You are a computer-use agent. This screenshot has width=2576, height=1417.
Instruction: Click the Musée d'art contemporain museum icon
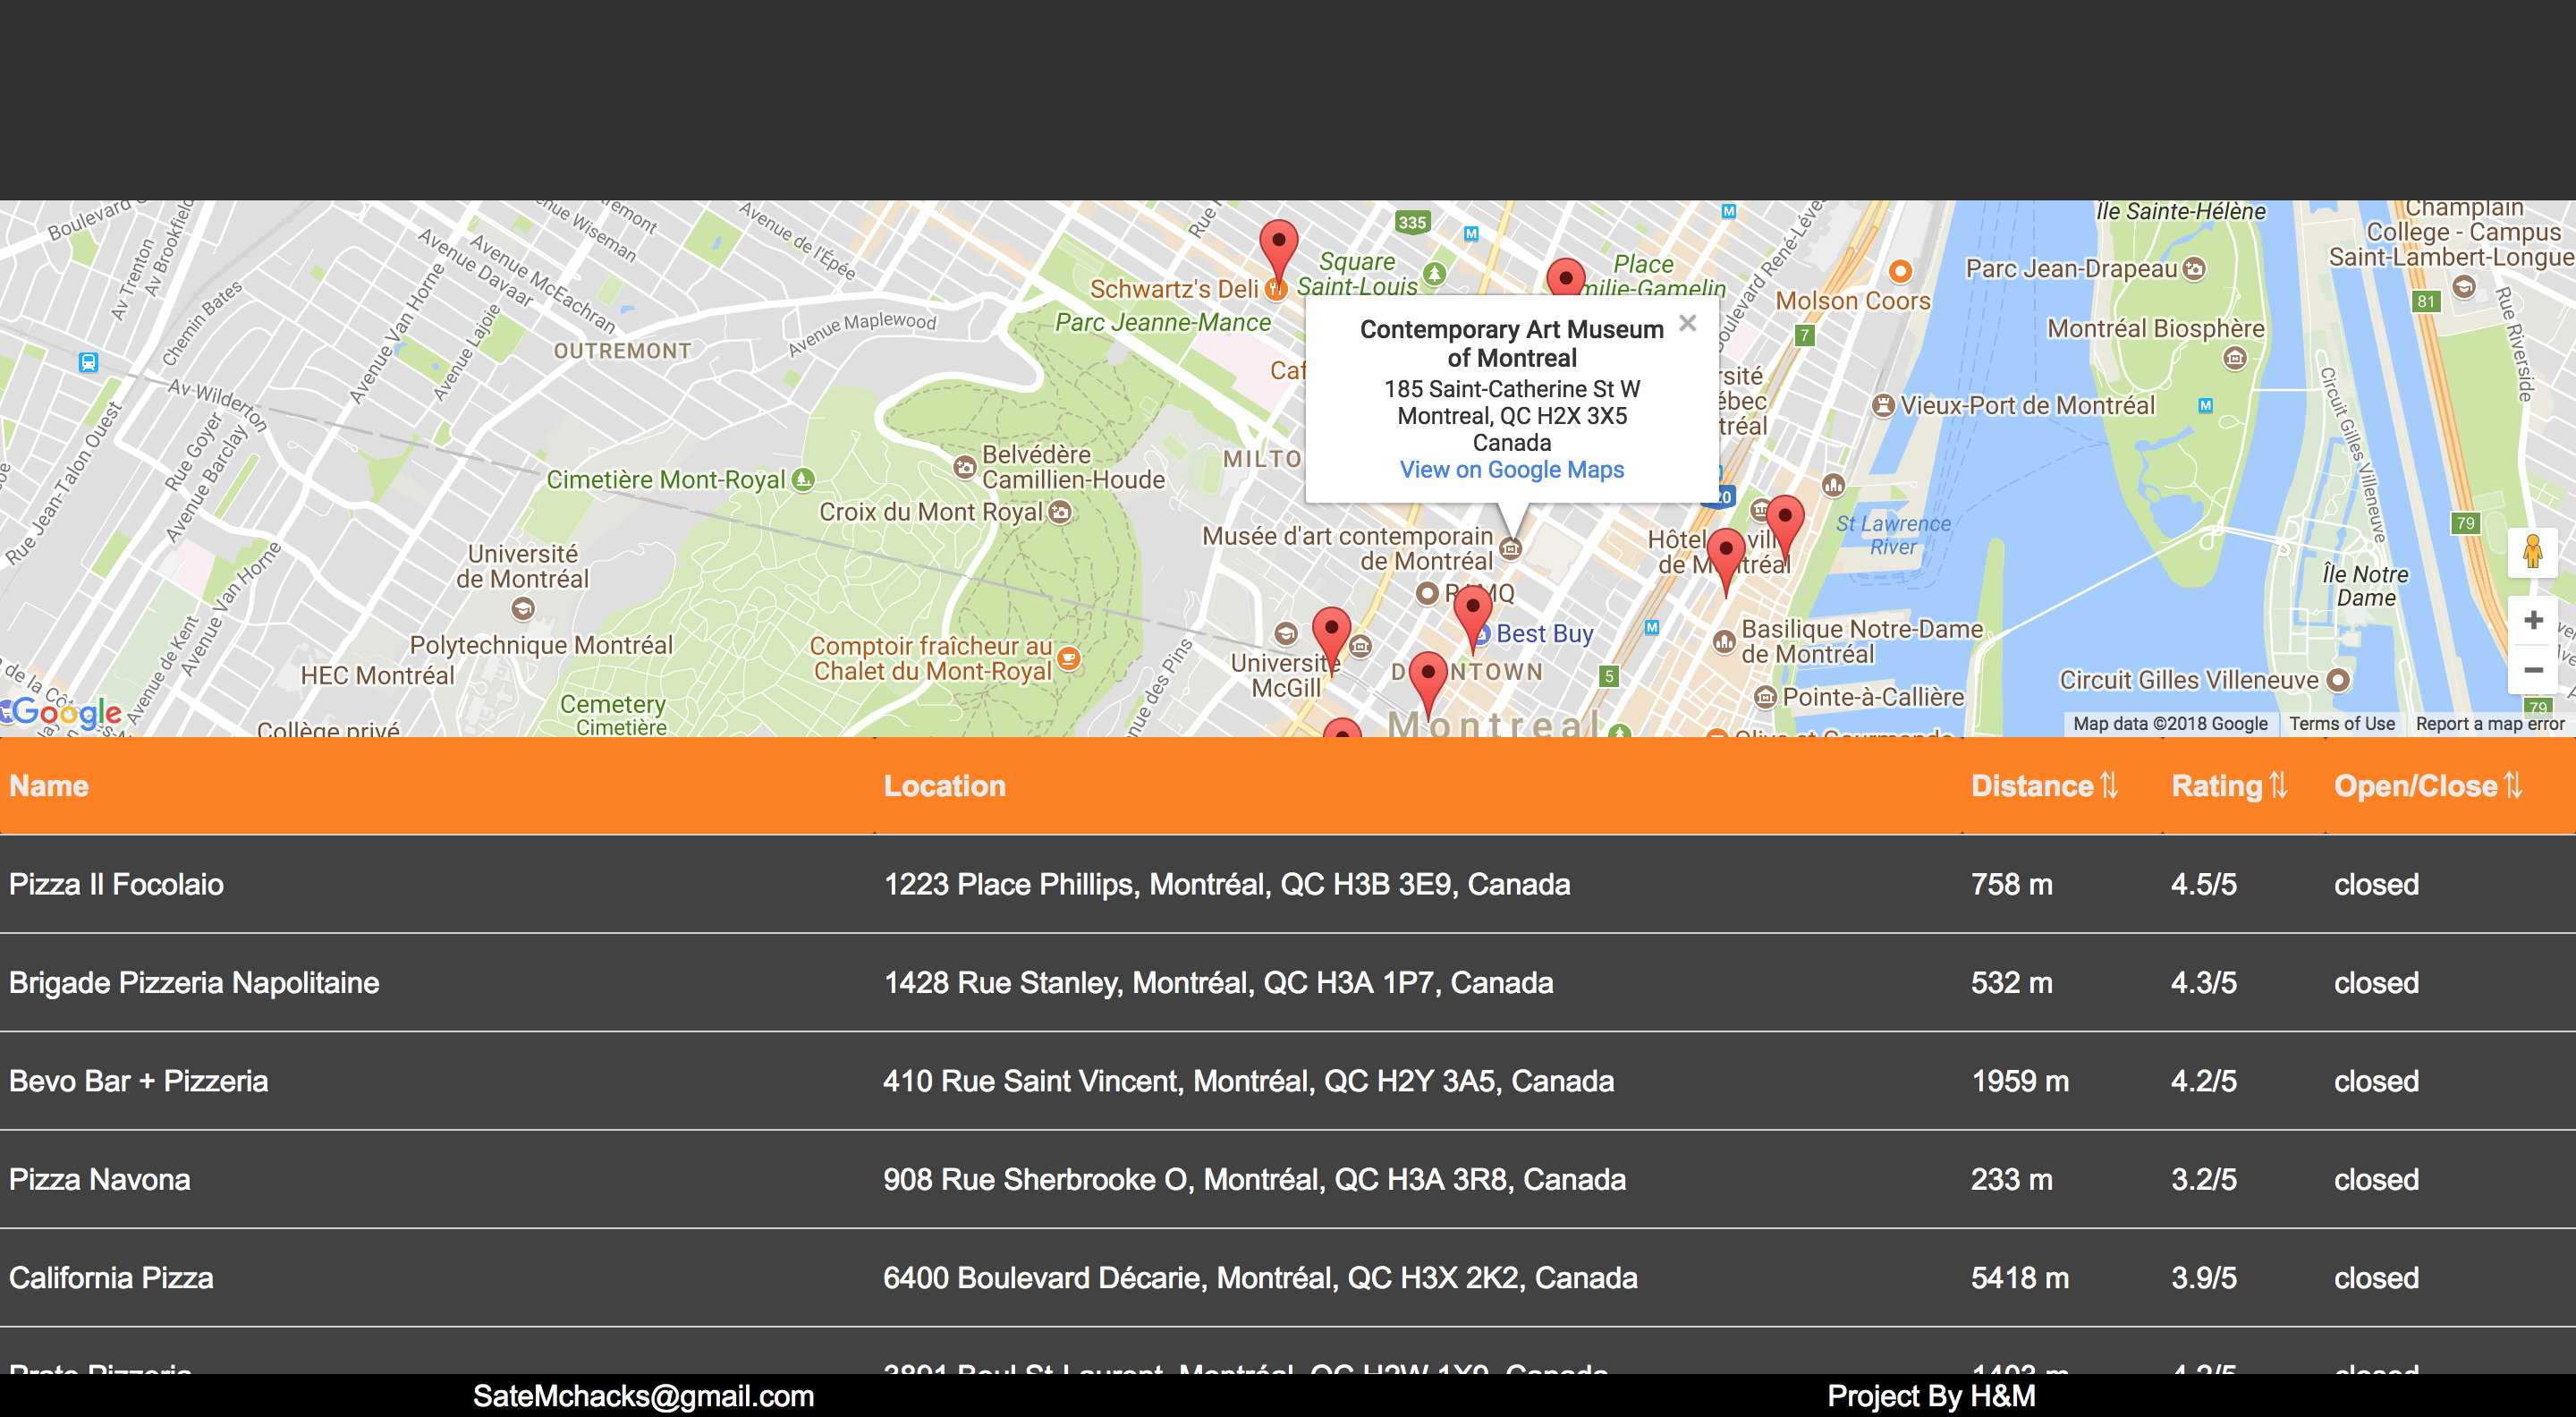1511,548
